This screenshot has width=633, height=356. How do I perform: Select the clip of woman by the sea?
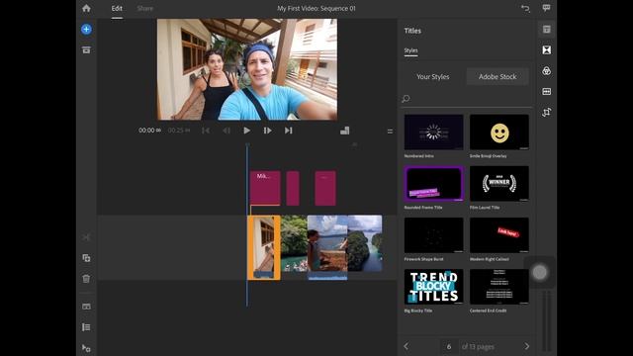pyautogui.click(x=327, y=247)
